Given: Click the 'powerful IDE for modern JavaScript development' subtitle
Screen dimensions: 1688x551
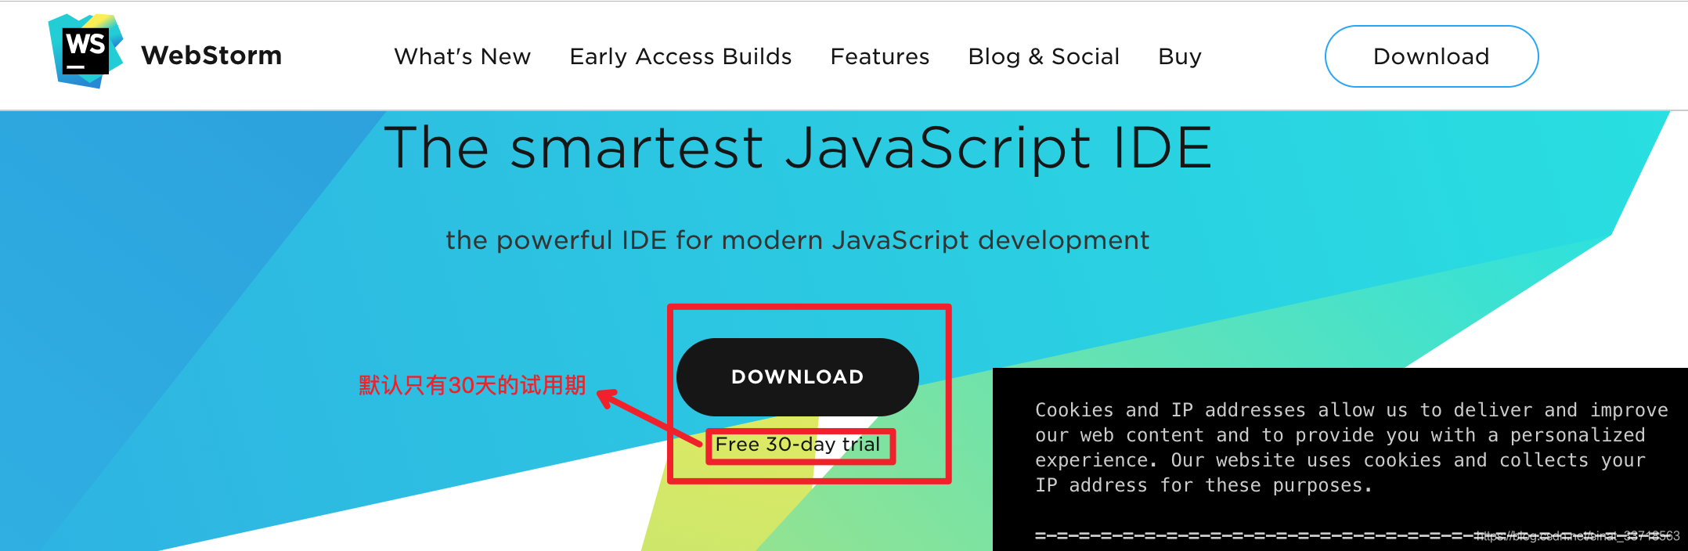Looking at the screenshot, I should coord(798,240).
